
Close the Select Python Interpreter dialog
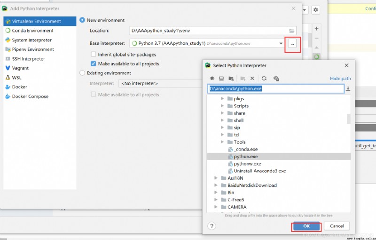point(346,65)
